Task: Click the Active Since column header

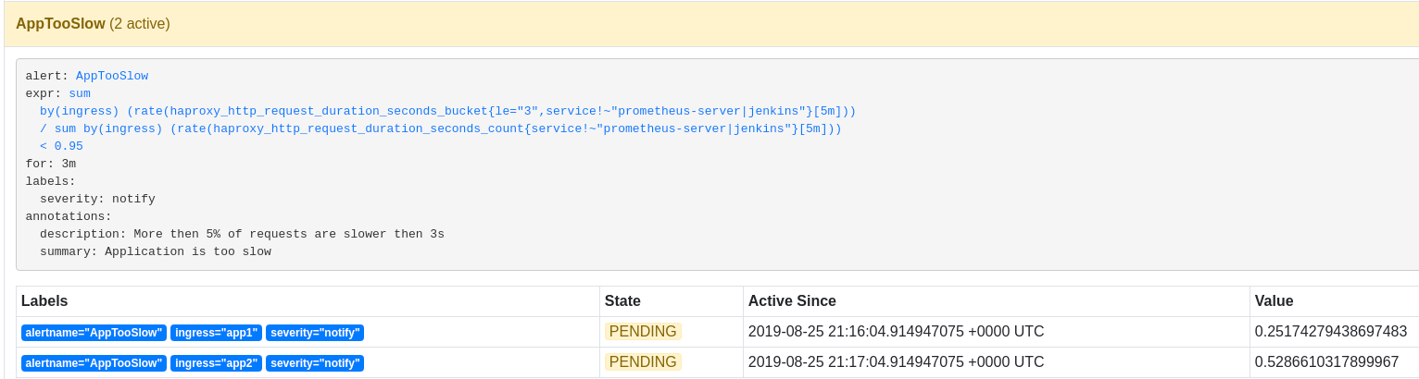Action: coord(792,301)
